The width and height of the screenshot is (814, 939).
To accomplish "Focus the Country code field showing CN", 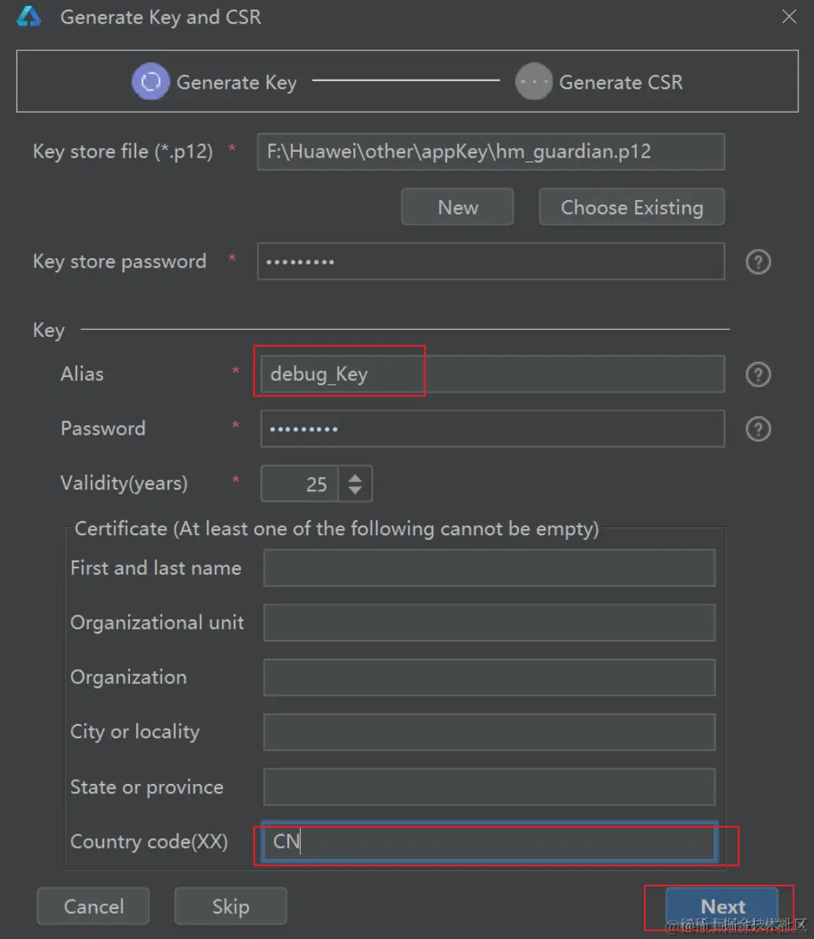I will (x=490, y=841).
